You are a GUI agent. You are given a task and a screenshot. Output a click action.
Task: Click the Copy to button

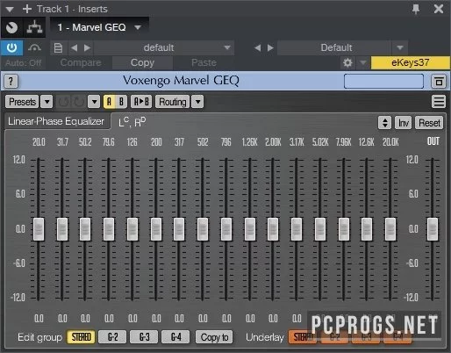pyautogui.click(x=214, y=337)
